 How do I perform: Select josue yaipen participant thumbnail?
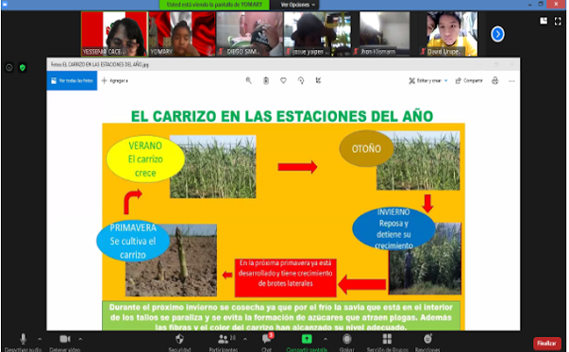click(317, 34)
